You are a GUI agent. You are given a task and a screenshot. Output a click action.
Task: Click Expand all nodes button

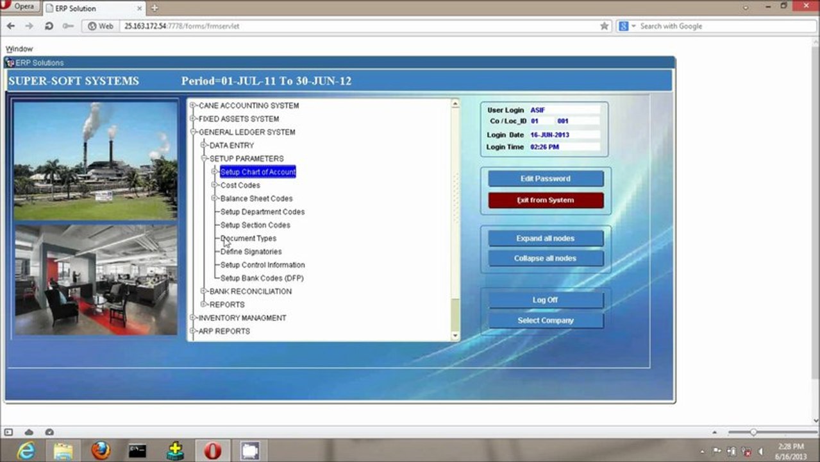(546, 238)
